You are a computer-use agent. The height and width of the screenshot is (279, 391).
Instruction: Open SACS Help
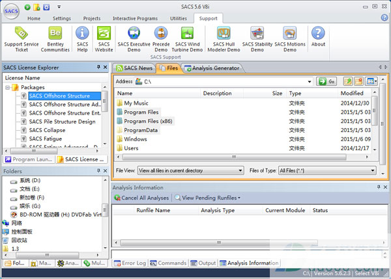[82, 39]
